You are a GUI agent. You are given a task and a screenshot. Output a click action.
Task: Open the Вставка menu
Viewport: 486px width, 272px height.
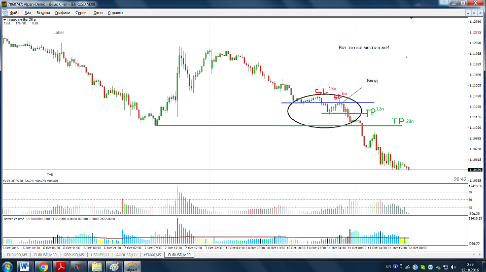point(44,12)
